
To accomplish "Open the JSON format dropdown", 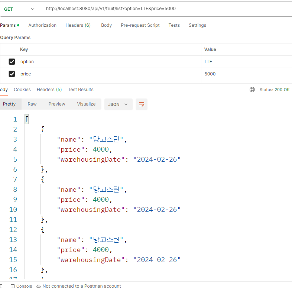I will [119, 104].
